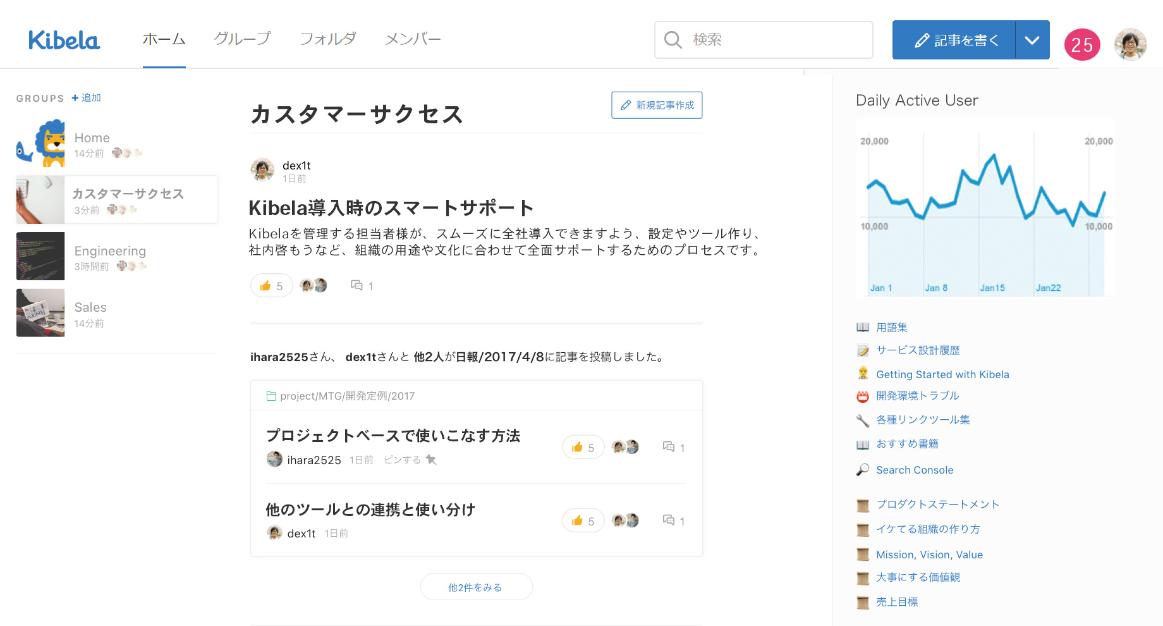Open the user profile avatar menu
Screen dimensions: 1163x626
point(1130,44)
